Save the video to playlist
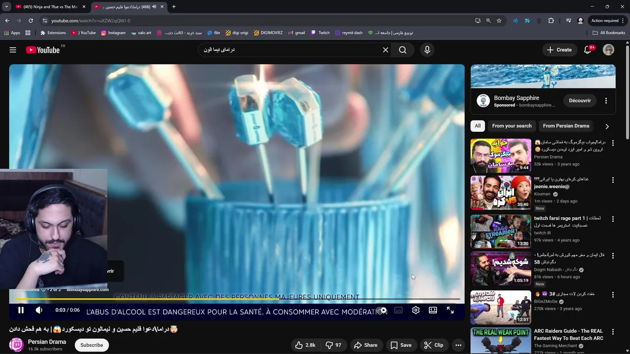This screenshot has height=354, width=630. pos(401,345)
